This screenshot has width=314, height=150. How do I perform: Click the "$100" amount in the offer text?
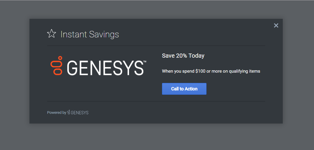click(200, 71)
